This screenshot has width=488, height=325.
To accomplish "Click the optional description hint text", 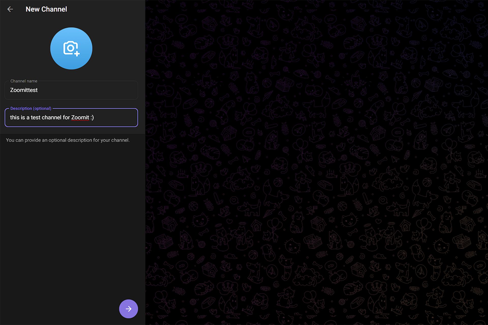I will pos(68,140).
